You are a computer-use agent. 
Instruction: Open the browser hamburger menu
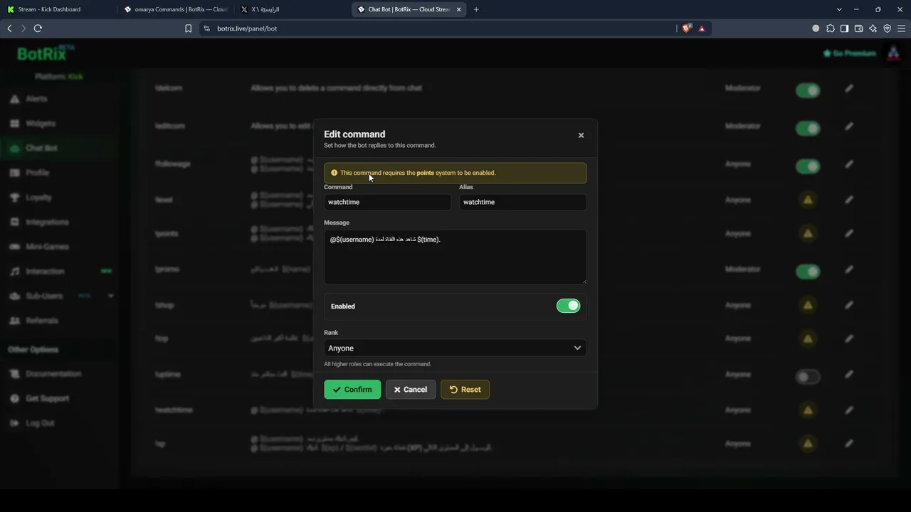click(901, 28)
